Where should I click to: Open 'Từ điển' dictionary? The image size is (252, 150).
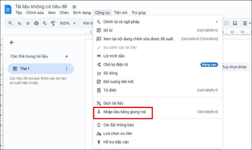[x=158, y=90]
